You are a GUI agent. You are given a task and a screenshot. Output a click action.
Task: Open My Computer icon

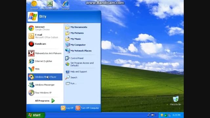tap(67, 45)
